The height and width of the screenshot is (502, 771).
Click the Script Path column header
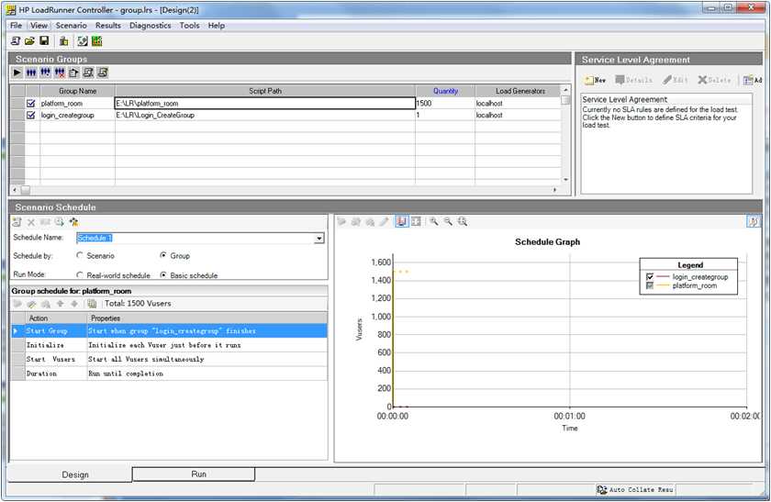265,91
